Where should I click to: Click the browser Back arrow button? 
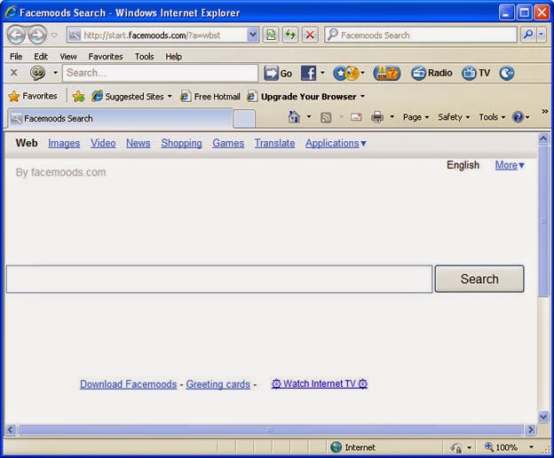(16, 35)
